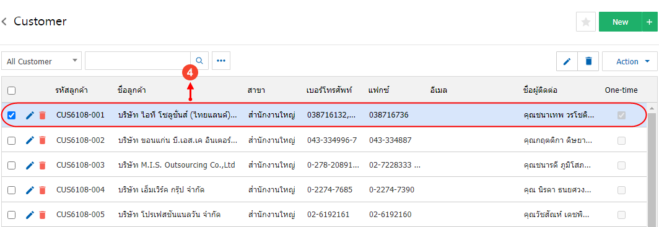Open the plus dropdown next to New

point(649,22)
